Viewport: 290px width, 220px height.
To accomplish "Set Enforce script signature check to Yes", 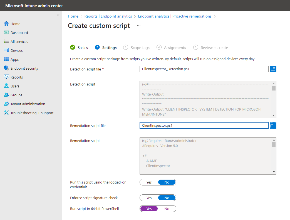I will click(149, 198).
